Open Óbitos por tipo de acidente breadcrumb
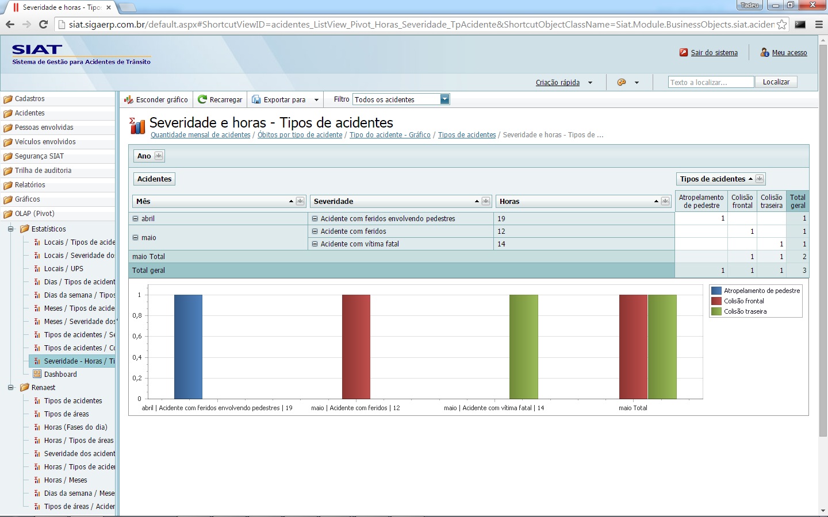Image resolution: width=828 pixels, height=517 pixels. pyautogui.click(x=300, y=135)
